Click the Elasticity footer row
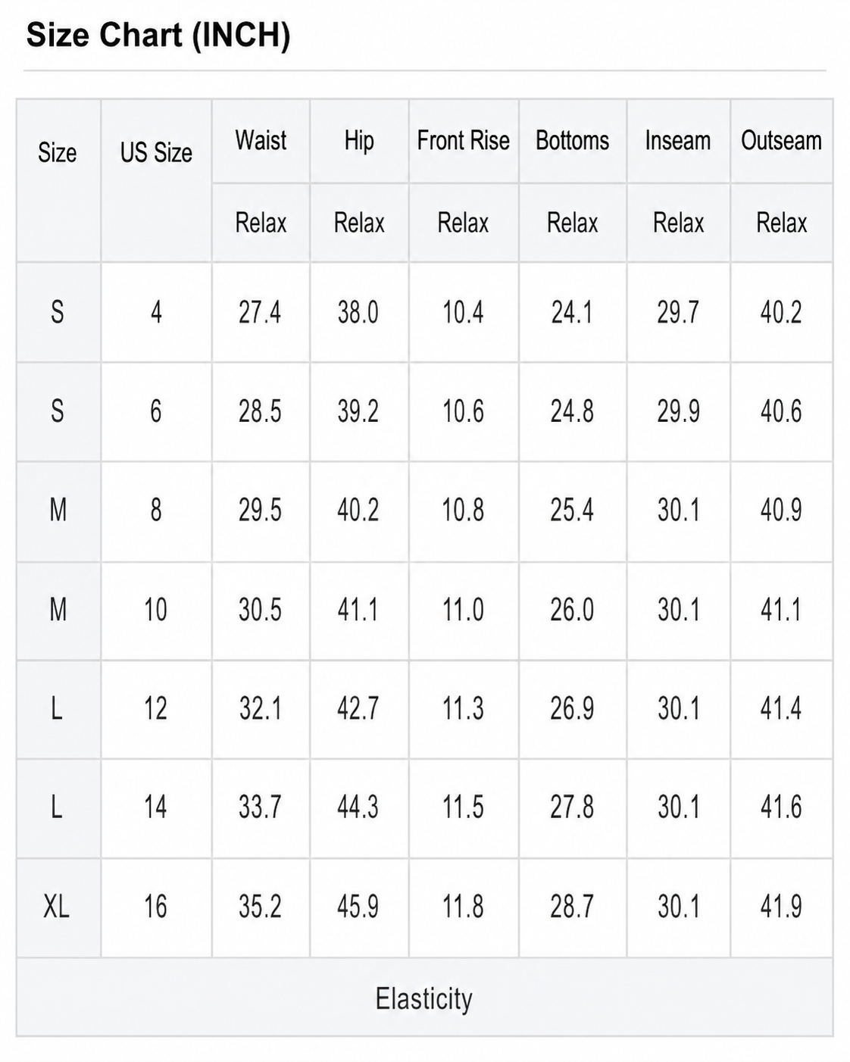The image size is (850, 1062). tap(424, 998)
